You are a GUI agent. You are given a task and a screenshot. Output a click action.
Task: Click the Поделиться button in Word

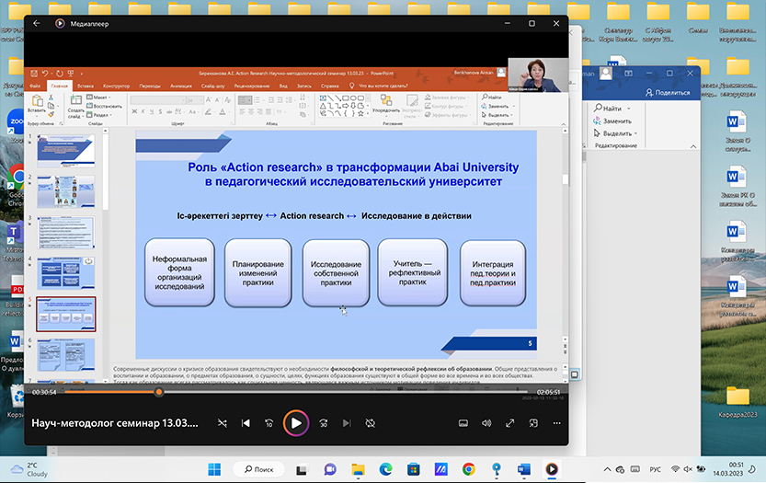tap(667, 92)
